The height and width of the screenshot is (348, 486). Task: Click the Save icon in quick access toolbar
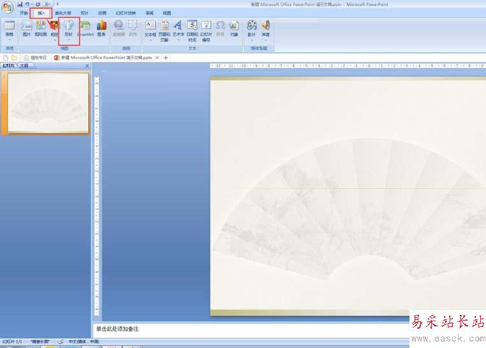pos(20,4)
